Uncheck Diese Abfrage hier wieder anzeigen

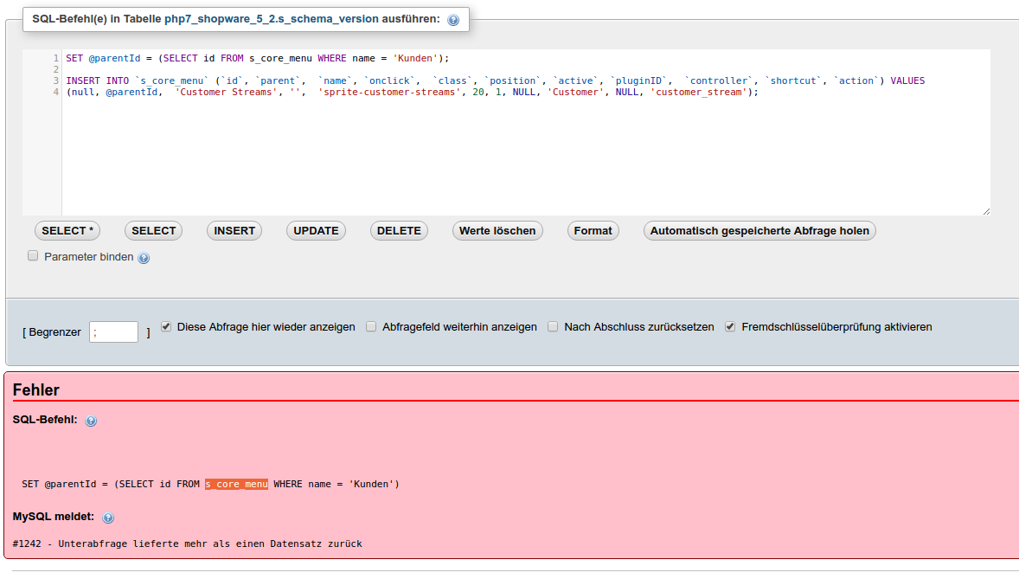click(x=166, y=326)
